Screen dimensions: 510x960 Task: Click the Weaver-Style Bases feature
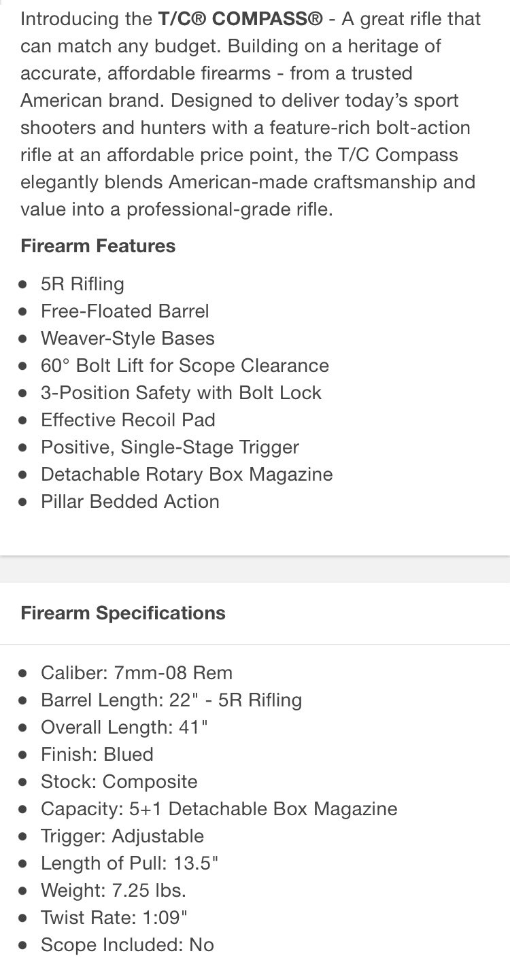[128, 339]
